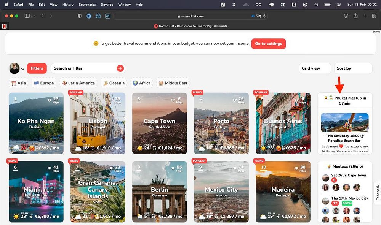Open the Cape Town city card

click(160, 124)
